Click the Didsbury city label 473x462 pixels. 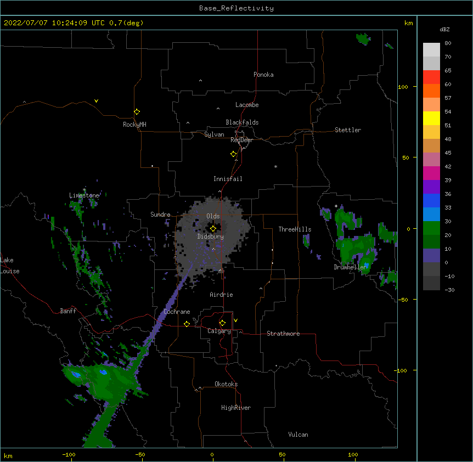click(211, 236)
